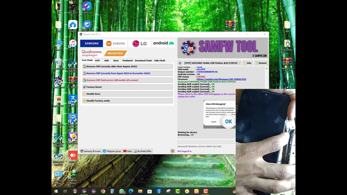Click the log panel scroll-up arrow
The height and width of the screenshot is (195, 347).
[x=266, y=68]
